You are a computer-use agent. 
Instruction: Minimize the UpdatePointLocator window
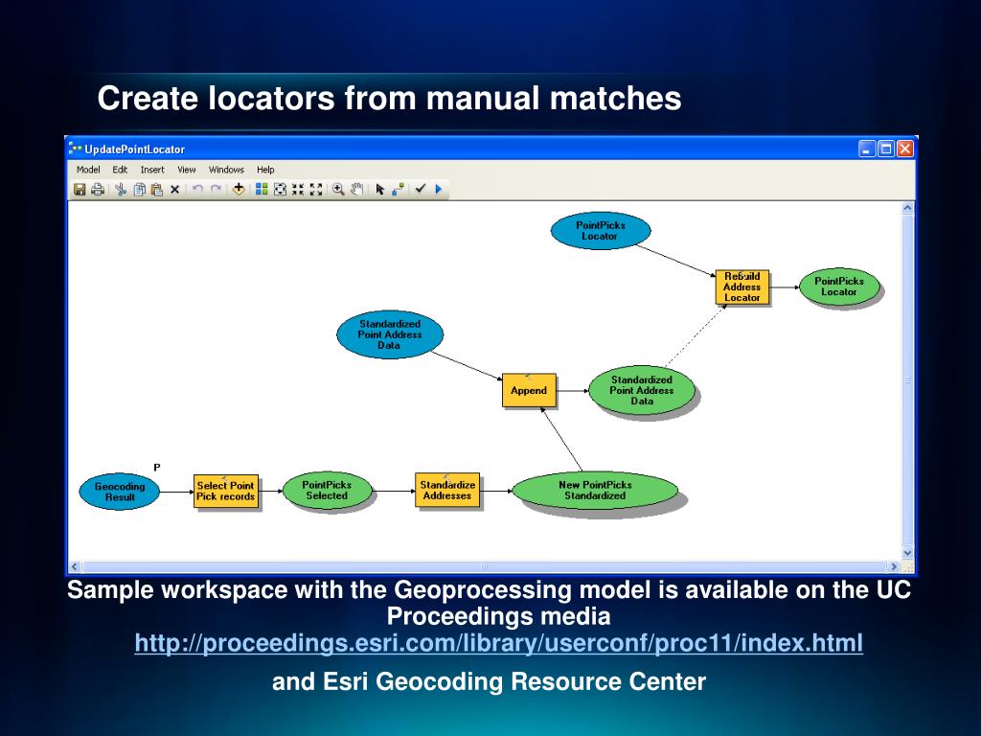point(866,149)
